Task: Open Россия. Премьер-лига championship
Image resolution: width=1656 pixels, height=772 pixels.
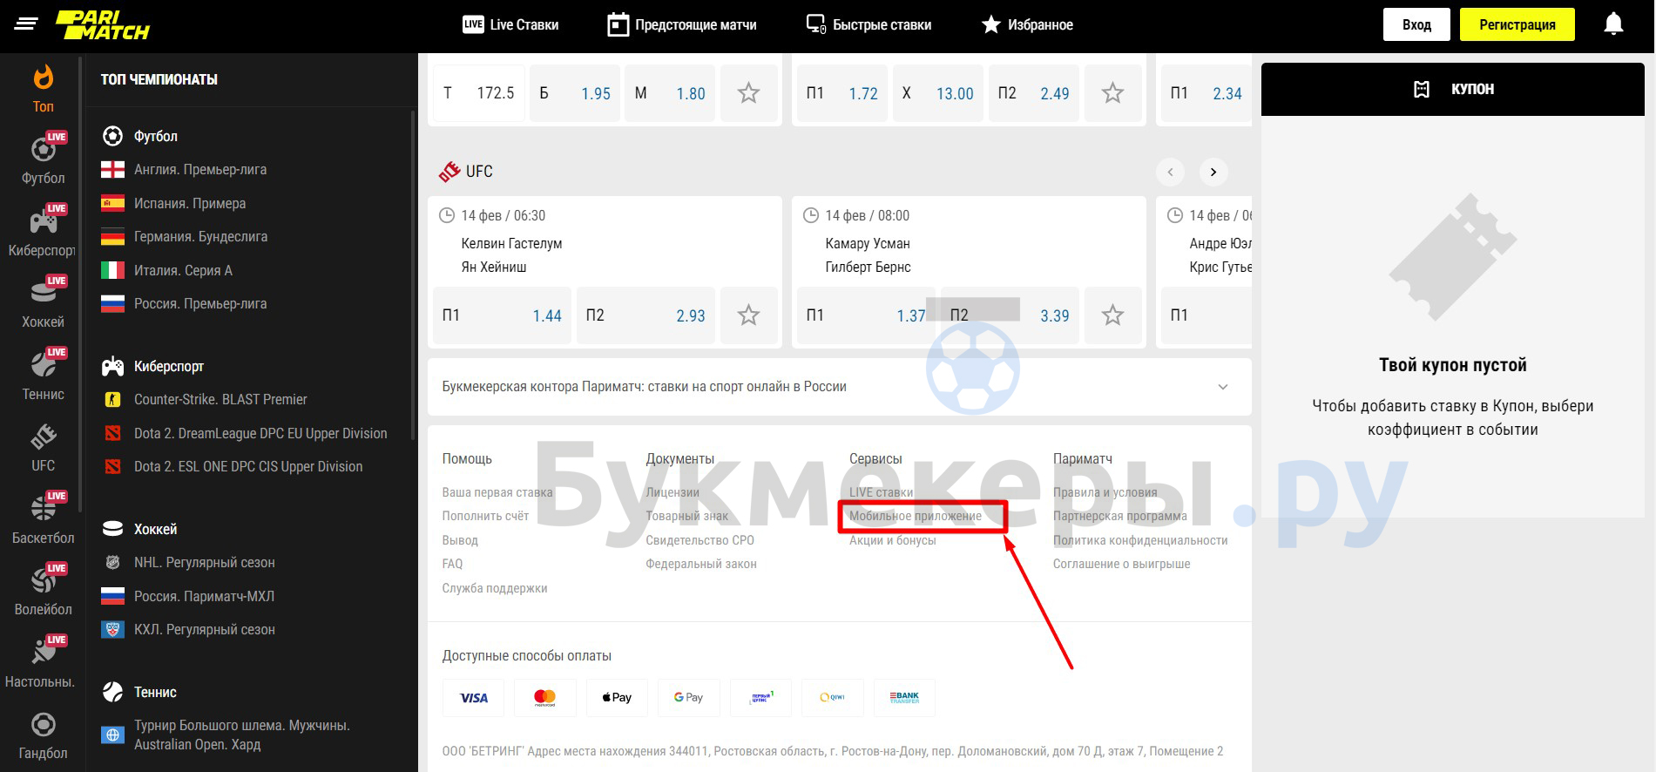Action: click(x=200, y=304)
